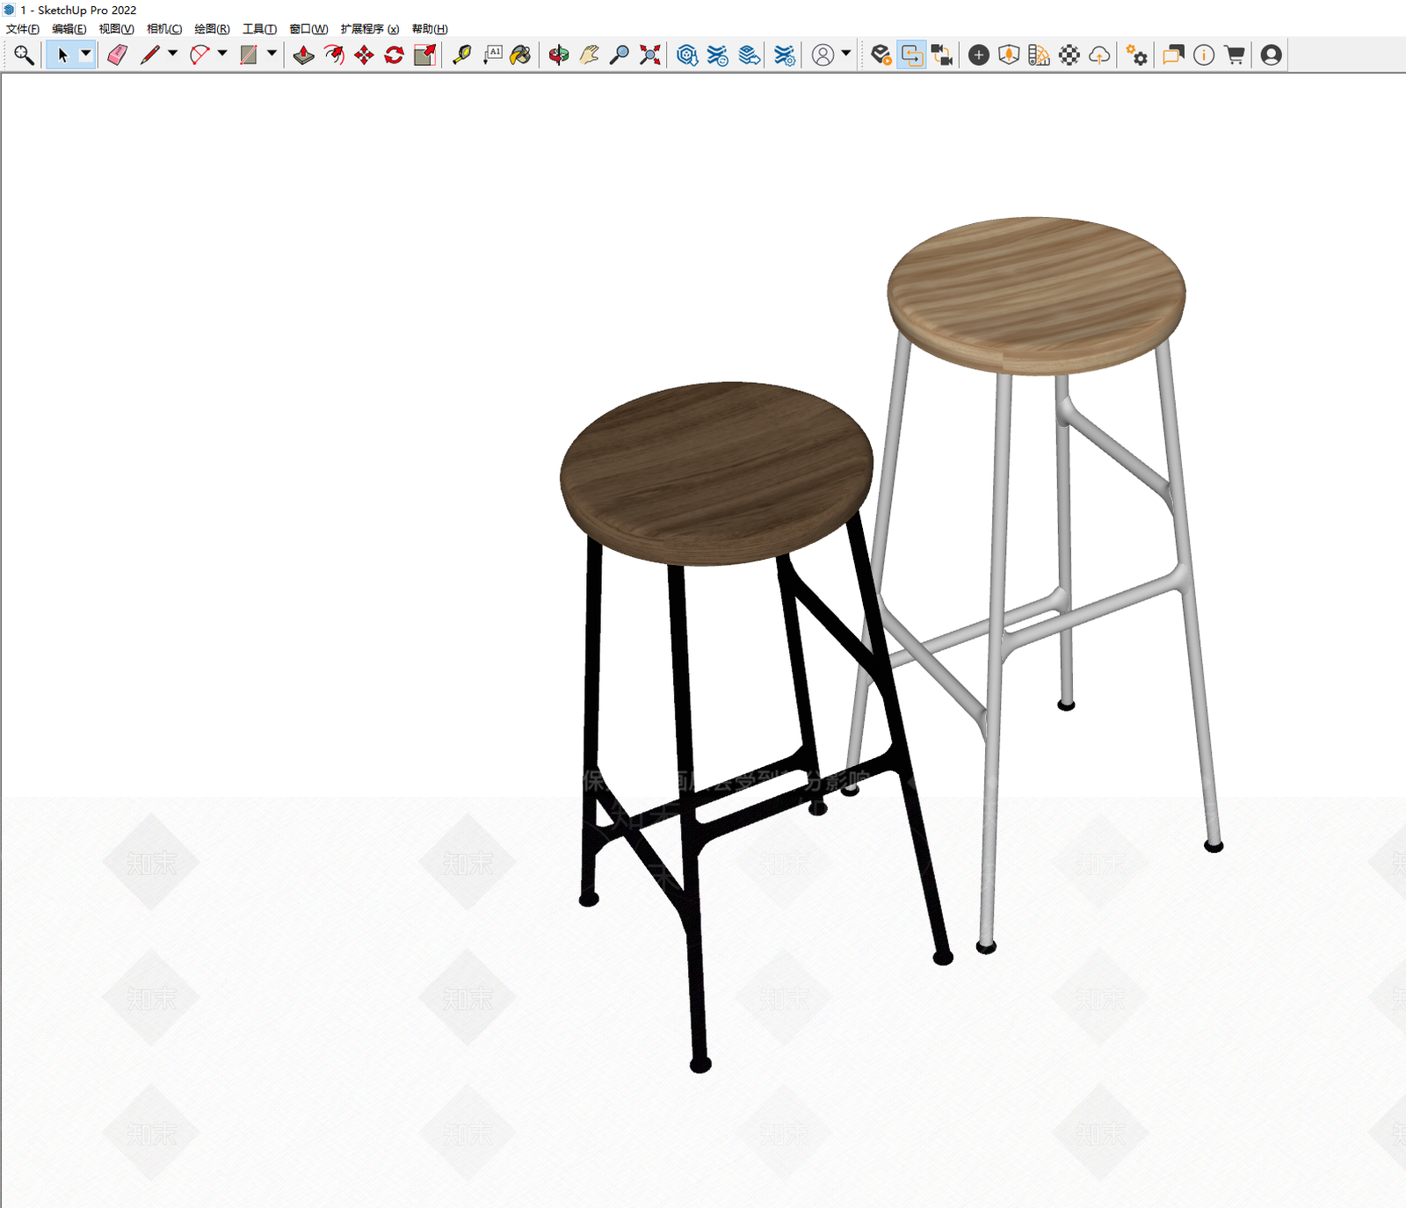Click Zoom Extents icon
The height and width of the screenshot is (1208, 1406).
coord(649,55)
